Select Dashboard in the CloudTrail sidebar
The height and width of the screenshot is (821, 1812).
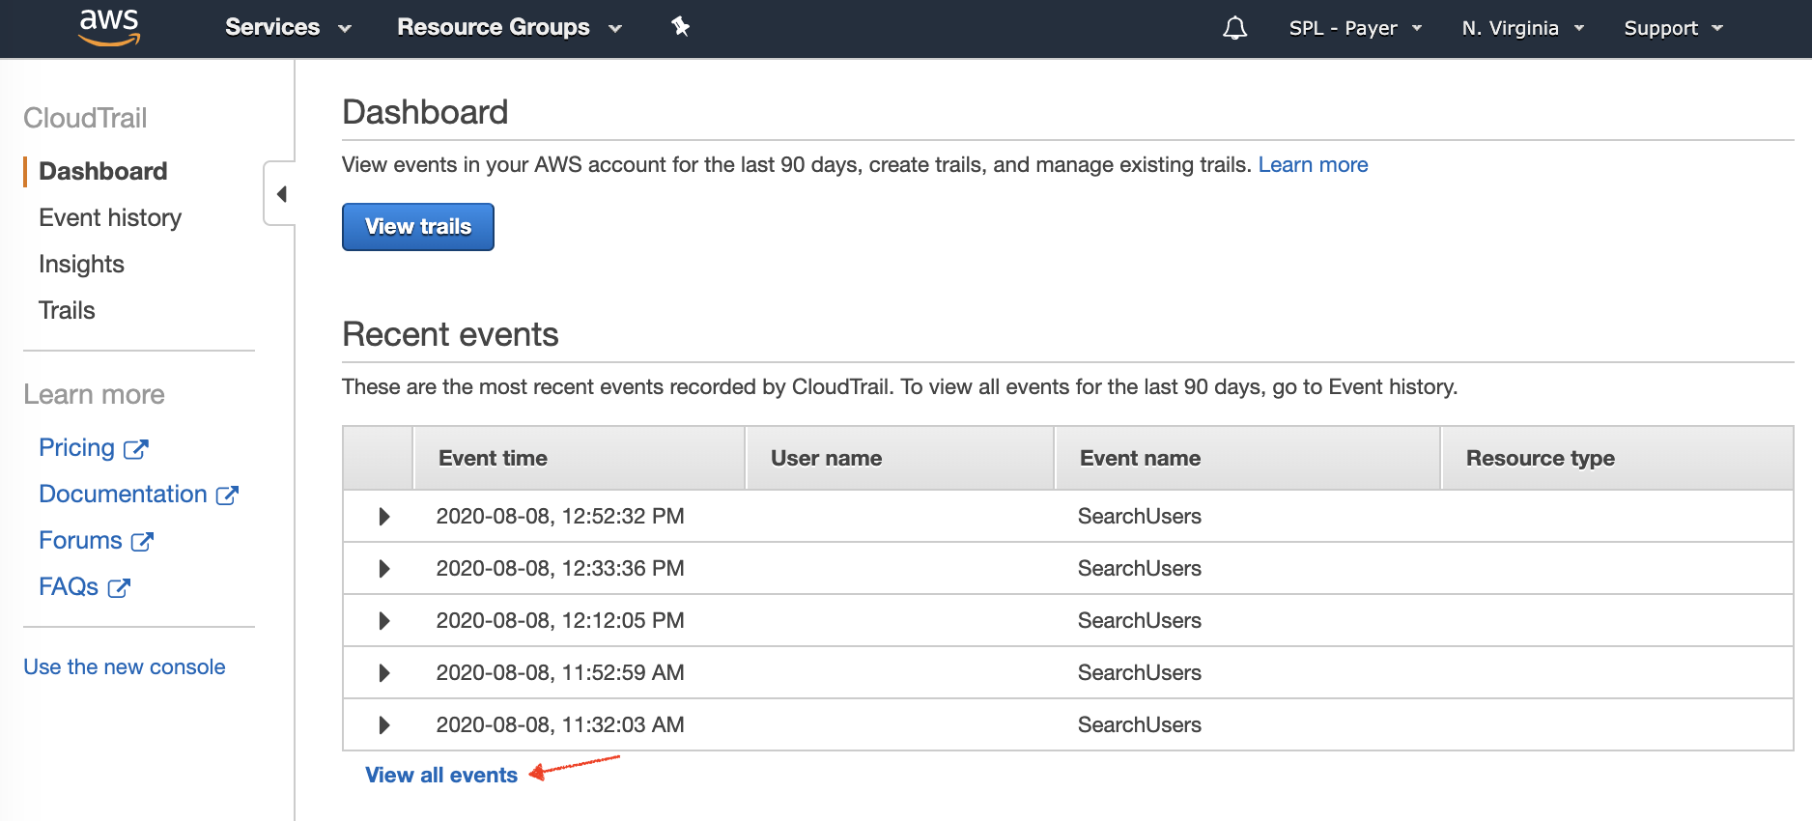[x=103, y=171]
